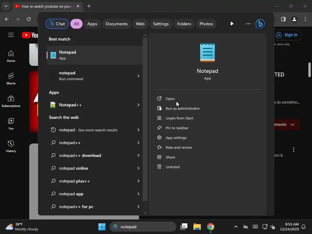Expand notepad Run command arrow

coord(138,76)
